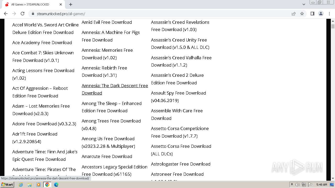Open Among Us Free Download link
The width and height of the screenshot is (335, 188).
(108, 142)
